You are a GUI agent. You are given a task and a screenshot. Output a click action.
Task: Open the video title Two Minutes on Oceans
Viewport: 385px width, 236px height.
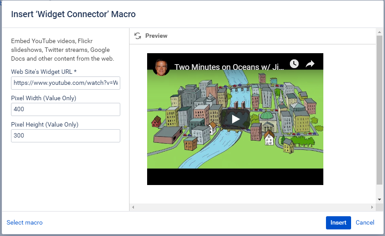coord(229,67)
